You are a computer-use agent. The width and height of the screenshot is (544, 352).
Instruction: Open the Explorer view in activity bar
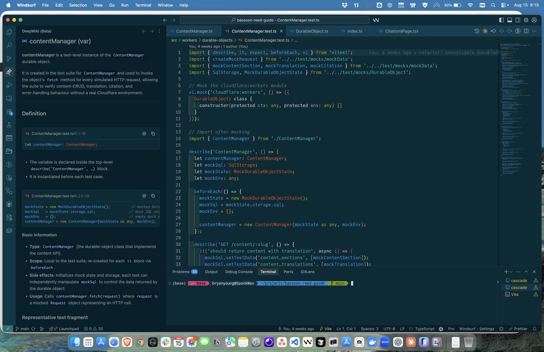click(x=9, y=32)
